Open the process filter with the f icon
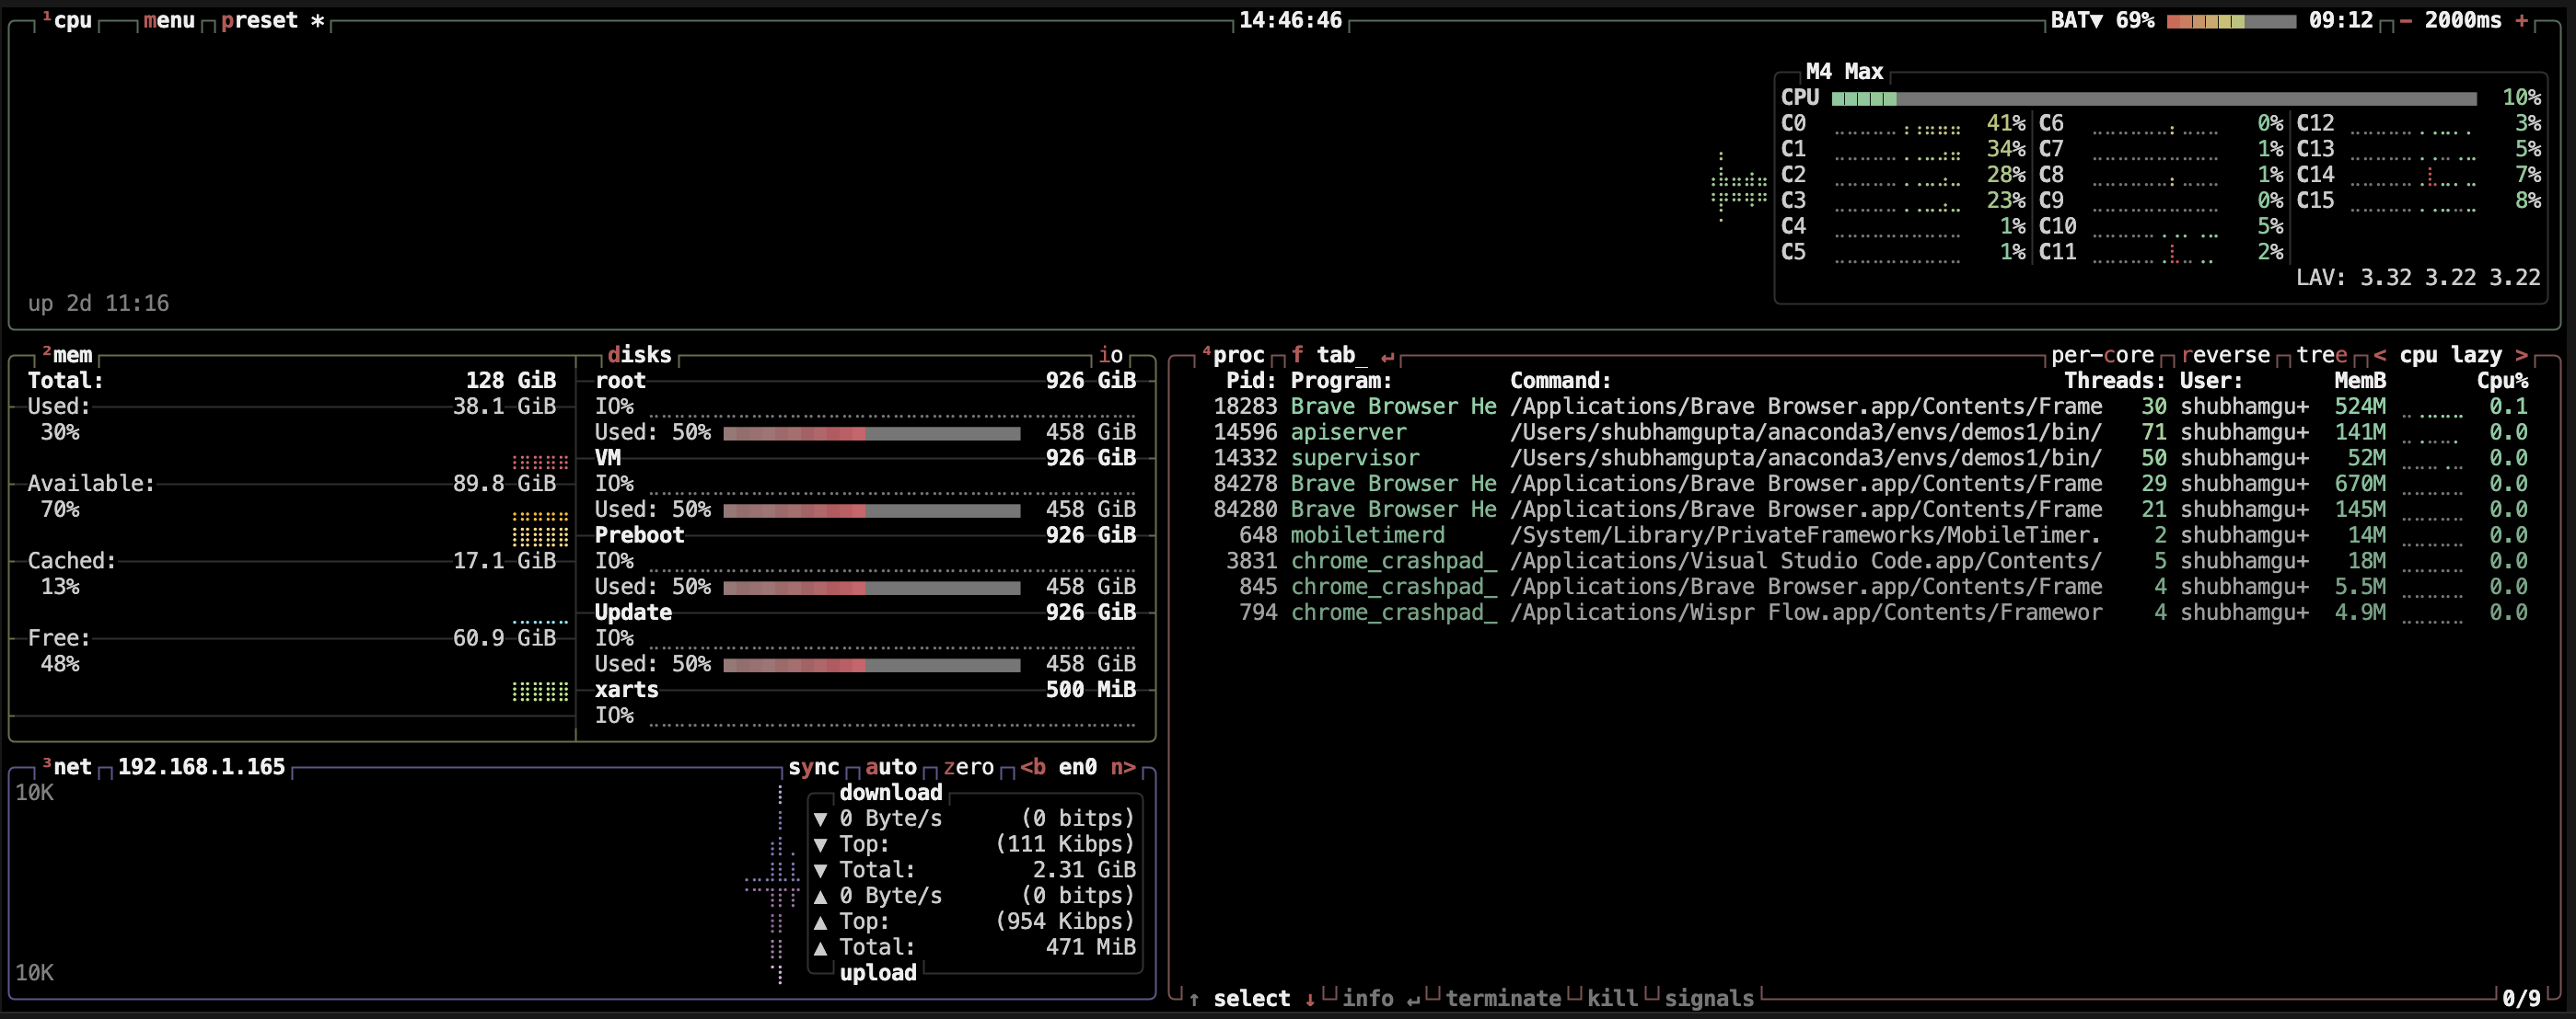Viewport: 2576px width, 1019px height. [x=1296, y=355]
